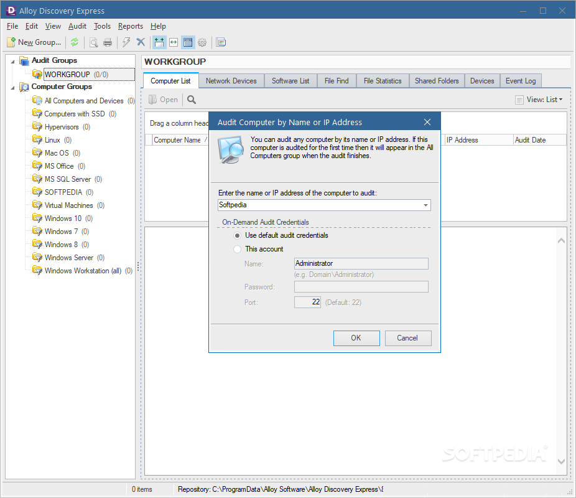Viewport: 576px width, 498px height.
Task: Collapse the Computer Groups tree node
Action: click(x=13, y=88)
